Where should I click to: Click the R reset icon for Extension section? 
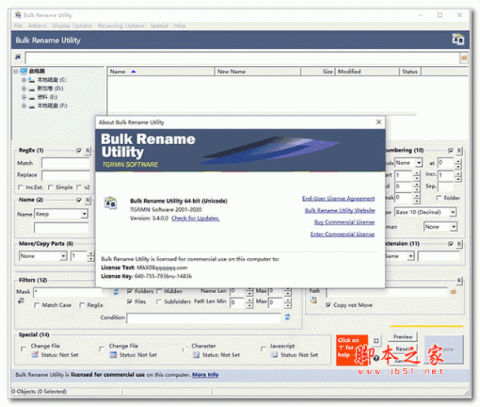[459, 243]
